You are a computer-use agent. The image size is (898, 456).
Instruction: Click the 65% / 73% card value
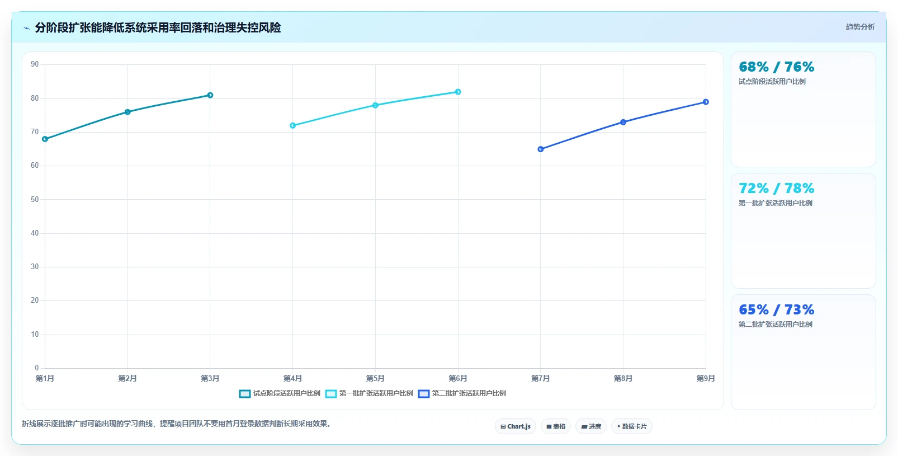pos(776,310)
